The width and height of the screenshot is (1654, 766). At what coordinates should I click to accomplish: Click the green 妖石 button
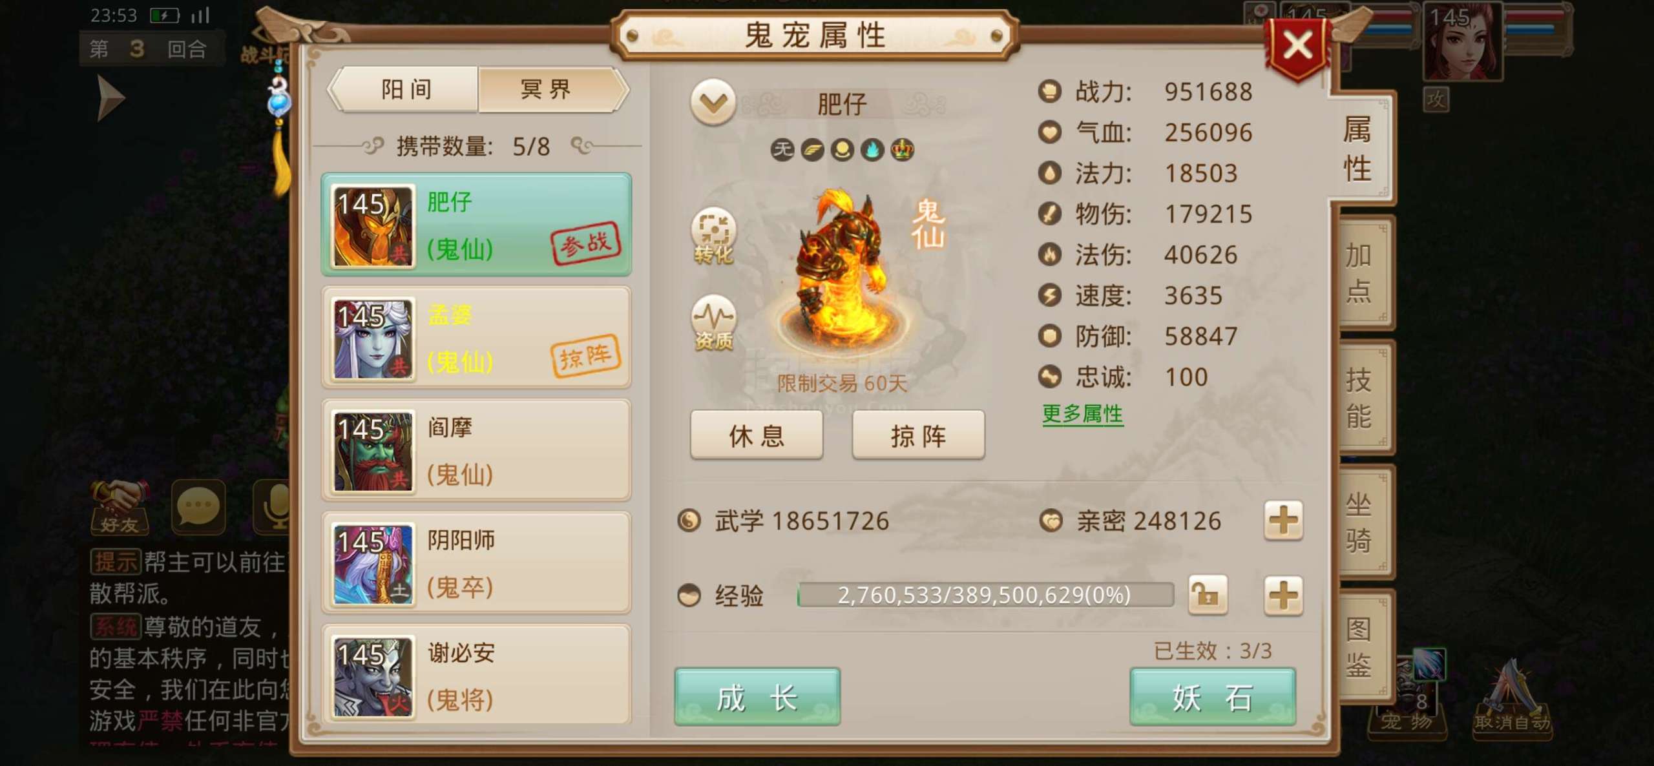coord(1212,698)
